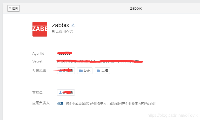This screenshot has height=120, width=200.
Task: Select the toyix department tag
Action: 85,70
